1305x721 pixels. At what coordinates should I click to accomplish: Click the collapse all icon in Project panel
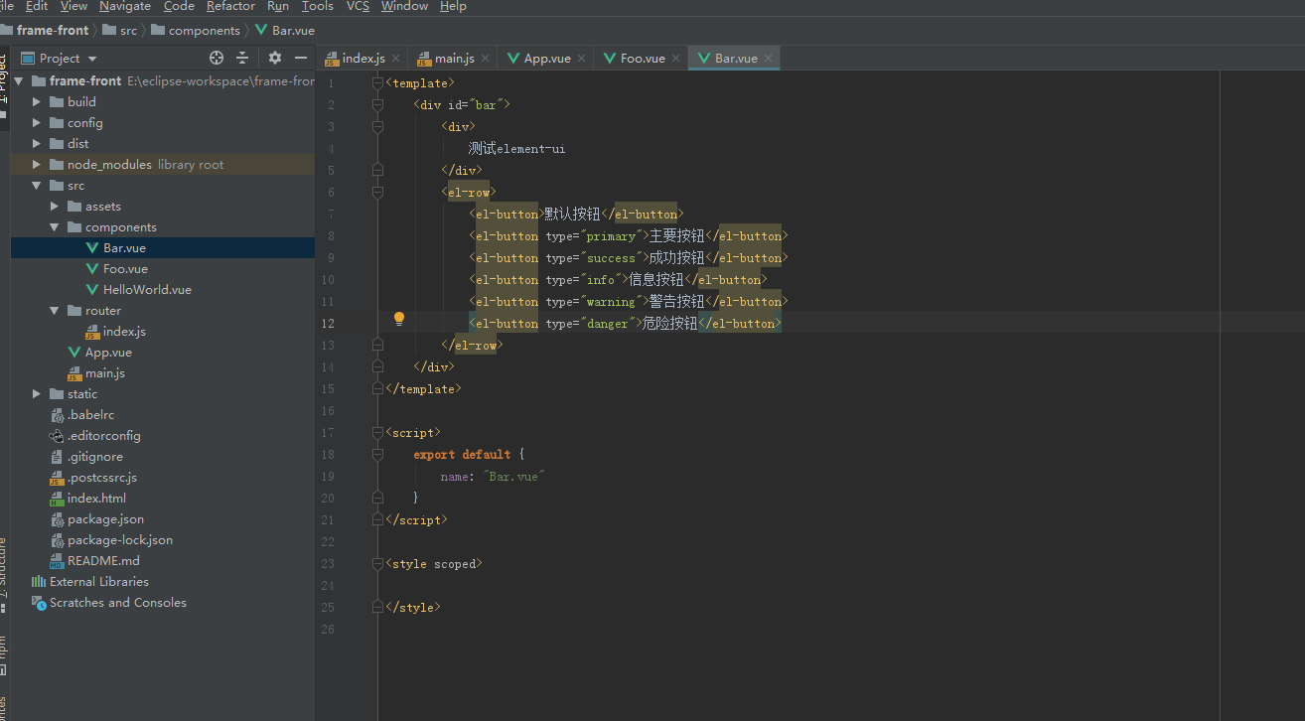click(242, 59)
